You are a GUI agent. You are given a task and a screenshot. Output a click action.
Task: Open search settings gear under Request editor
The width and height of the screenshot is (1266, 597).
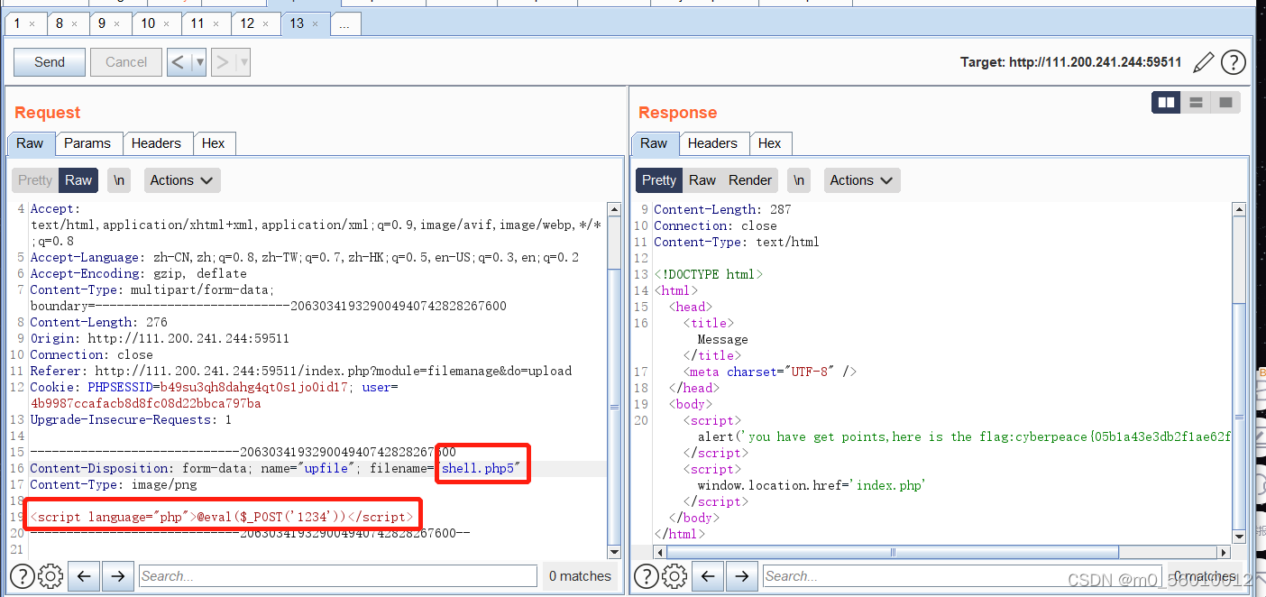pyautogui.click(x=51, y=576)
